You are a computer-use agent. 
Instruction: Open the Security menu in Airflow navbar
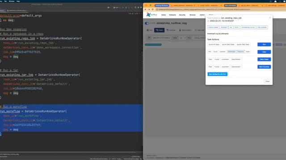tap(182, 15)
